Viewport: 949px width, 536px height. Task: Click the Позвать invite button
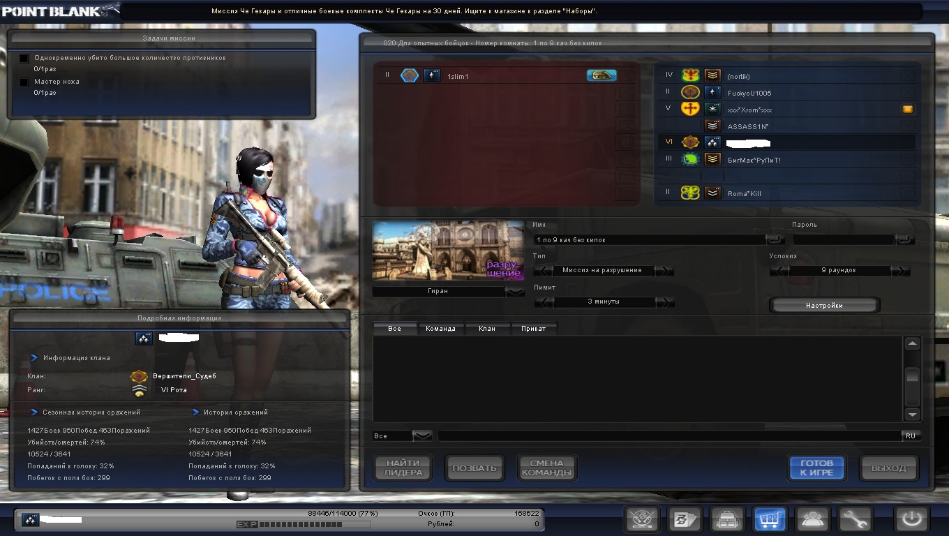tap(474, 468)
